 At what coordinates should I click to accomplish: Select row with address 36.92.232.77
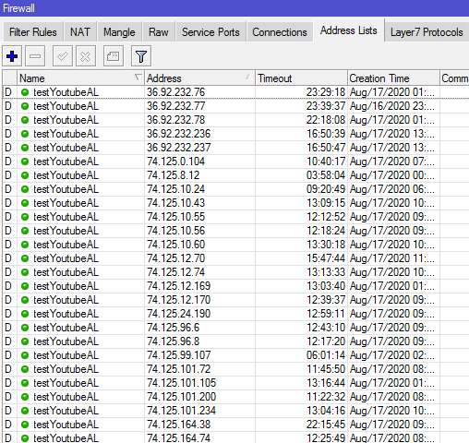tap(235, 106)
